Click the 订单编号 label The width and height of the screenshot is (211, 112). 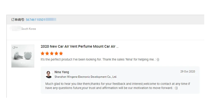[x=18, y=20]
